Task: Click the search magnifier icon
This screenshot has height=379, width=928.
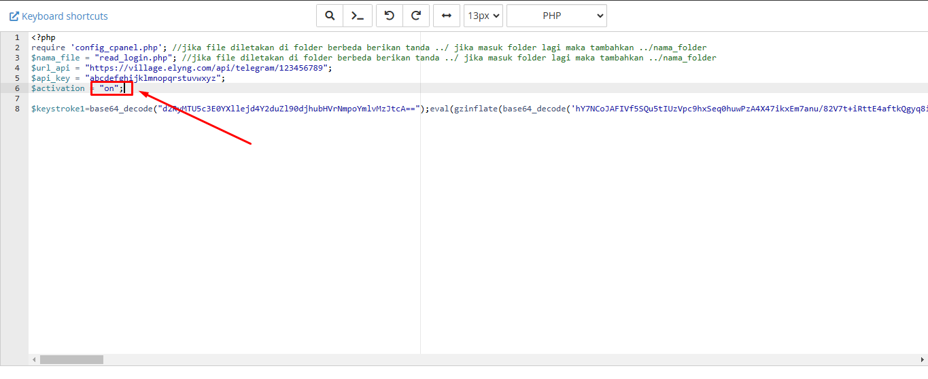Action: [330, 16]
